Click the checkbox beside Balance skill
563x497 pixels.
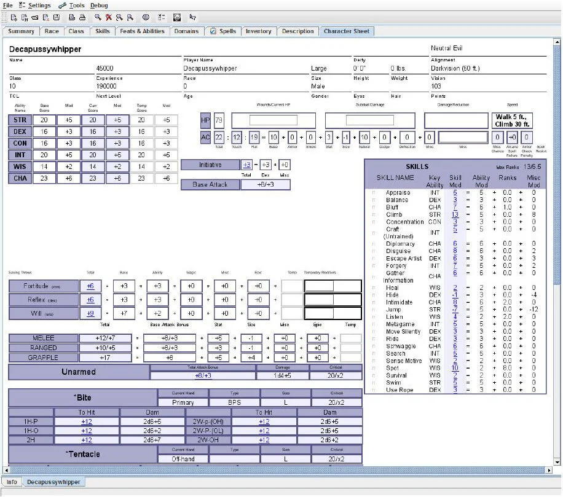pyautogui.click(x=374, y=200)
